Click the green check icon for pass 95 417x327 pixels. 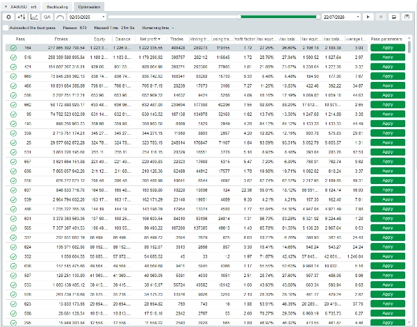[13, 115]
